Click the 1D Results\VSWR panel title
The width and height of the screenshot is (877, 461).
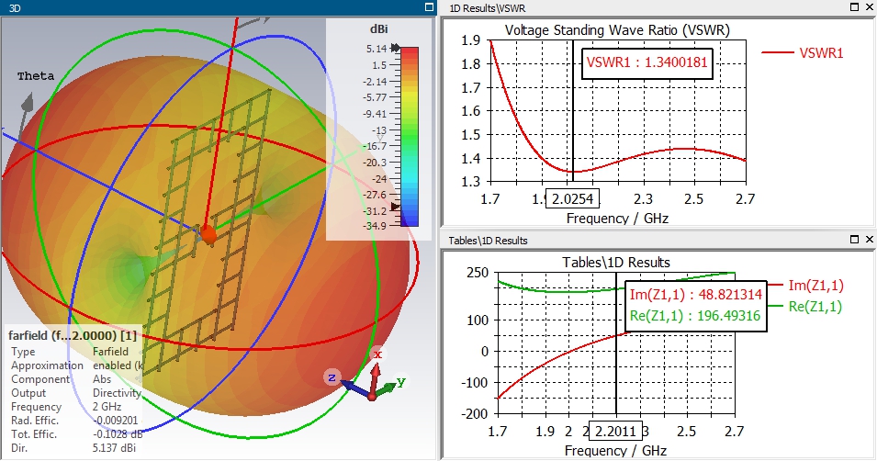click(x=488, y=8)
